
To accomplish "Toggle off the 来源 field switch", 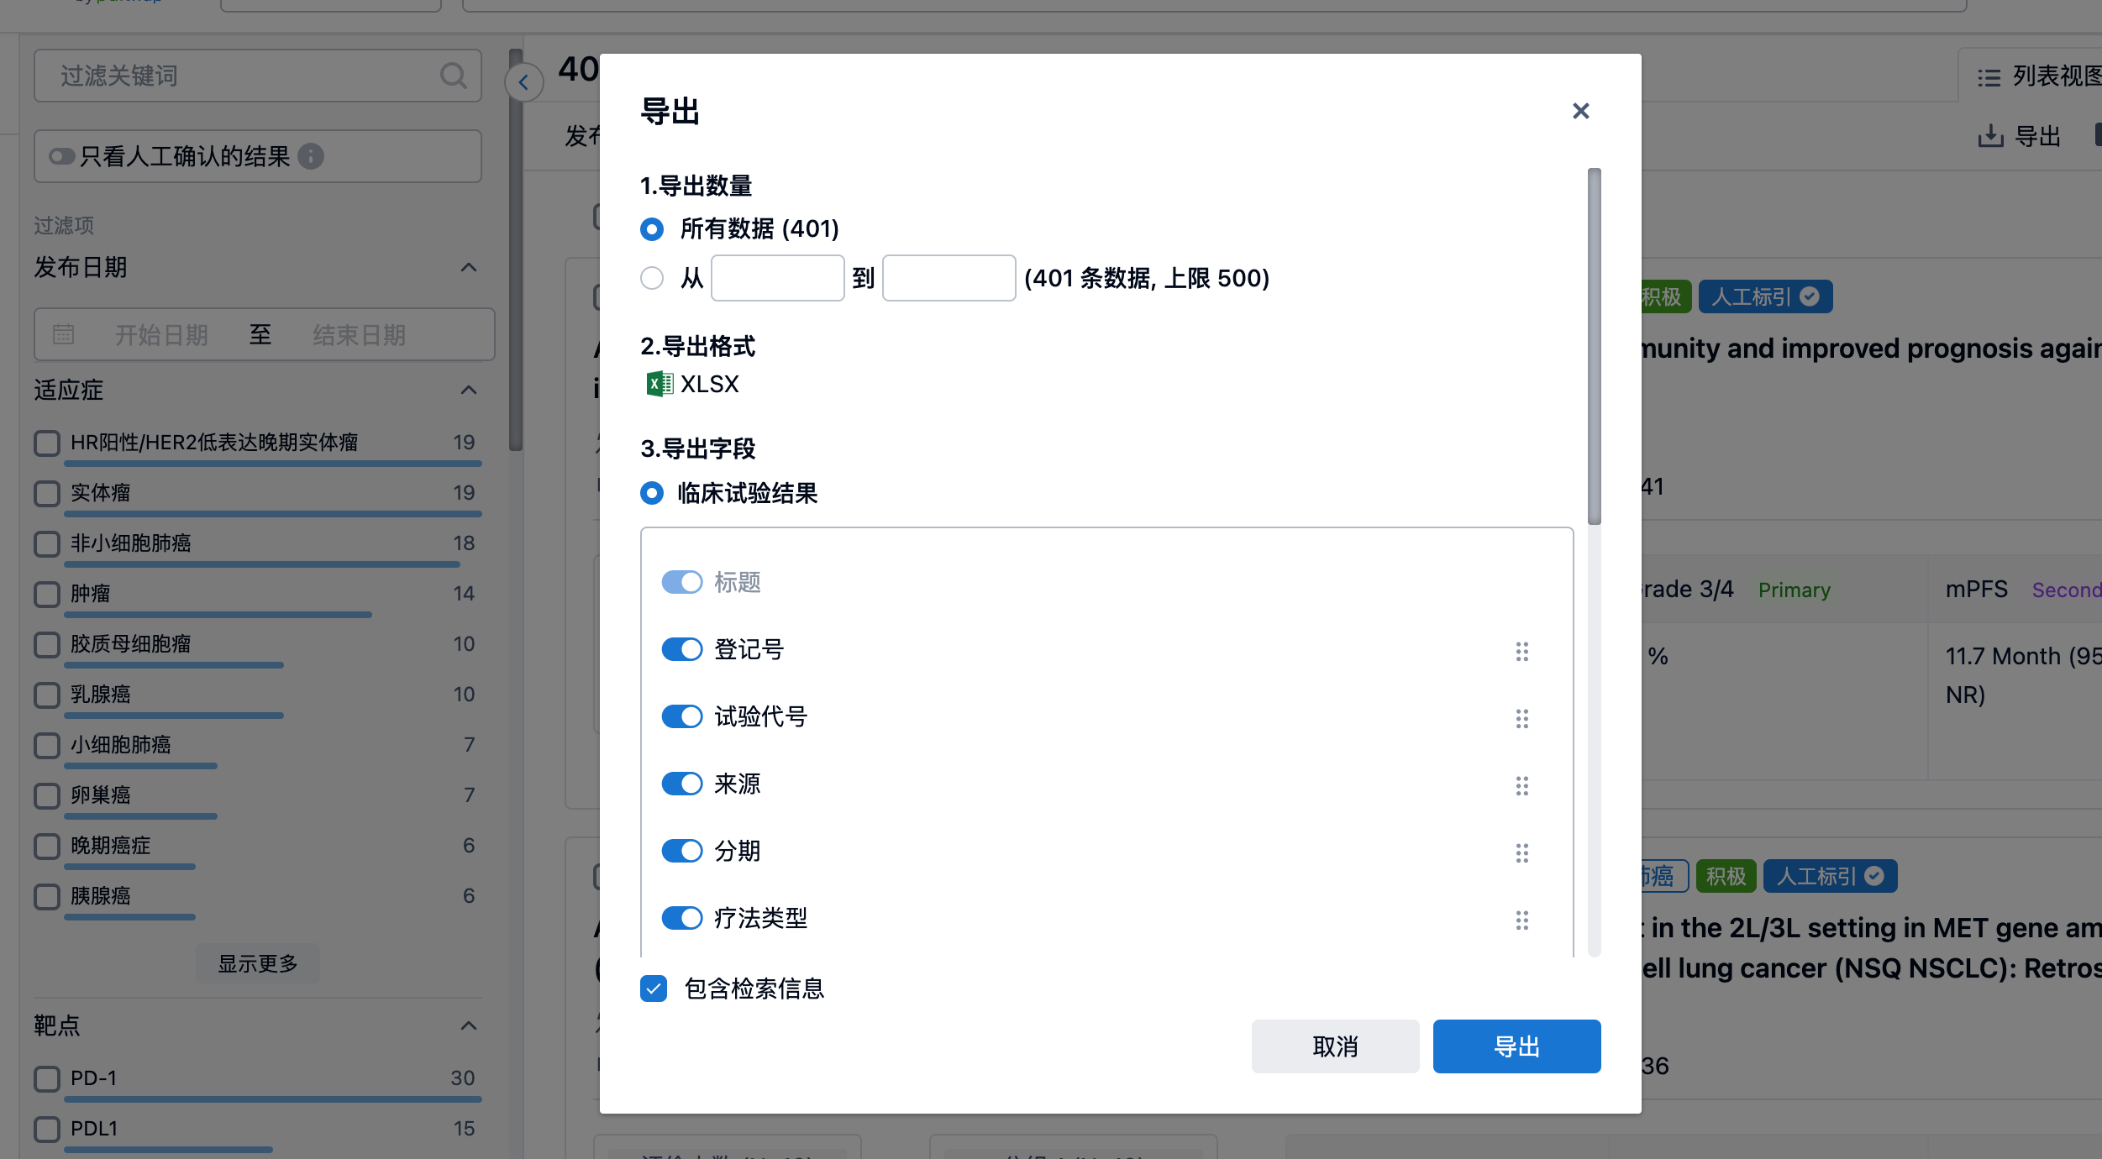I will (x=681, y=784).
